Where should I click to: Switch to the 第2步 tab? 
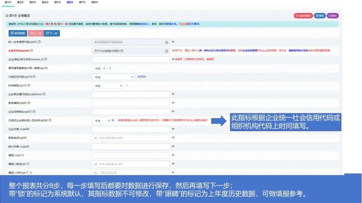click(x=20, y=2)
